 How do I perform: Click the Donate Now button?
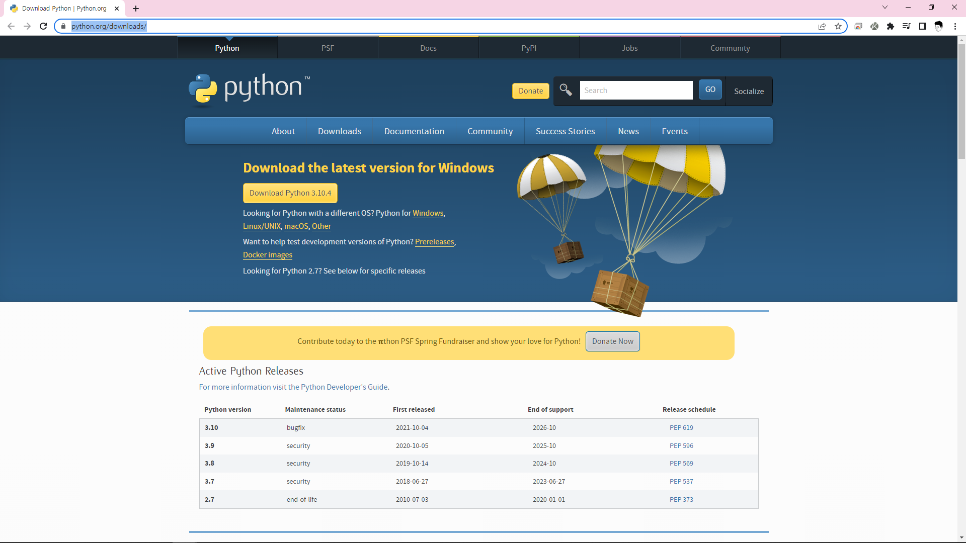[612, 341]
